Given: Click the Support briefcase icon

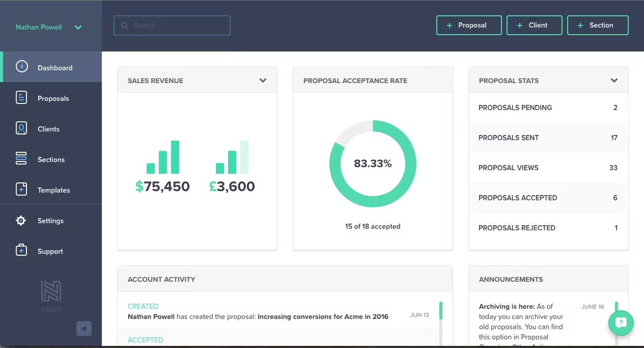Looking at the screenshot, I should coord(21,250).
